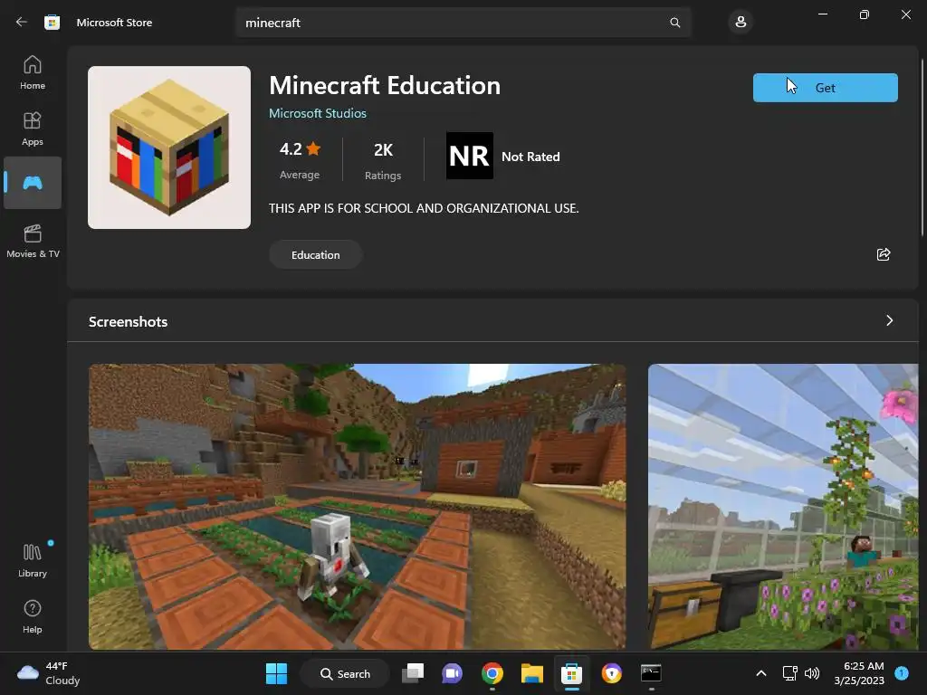Image resolution: width=927 pixels, height=695 pixels.
Task: Open Microsoft Studios publisher link
Action: 318,113
